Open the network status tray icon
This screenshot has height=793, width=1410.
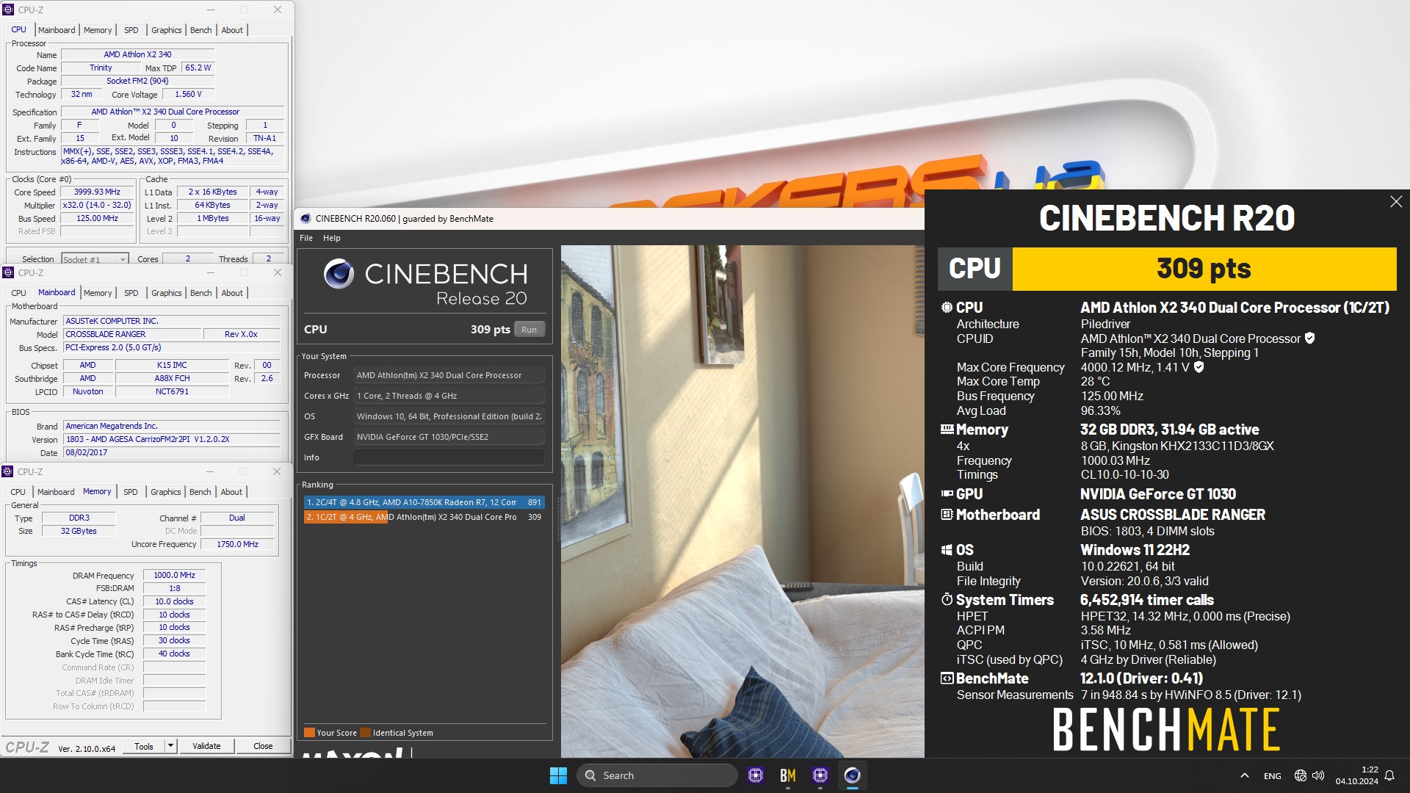pos(1300,775)
